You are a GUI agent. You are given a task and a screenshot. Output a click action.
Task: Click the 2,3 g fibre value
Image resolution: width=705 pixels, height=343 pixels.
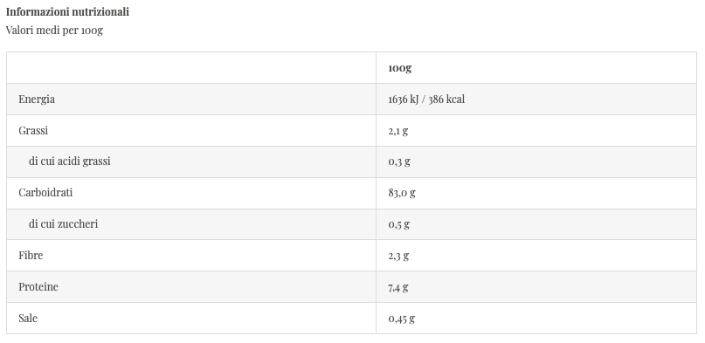pos(398,256)
